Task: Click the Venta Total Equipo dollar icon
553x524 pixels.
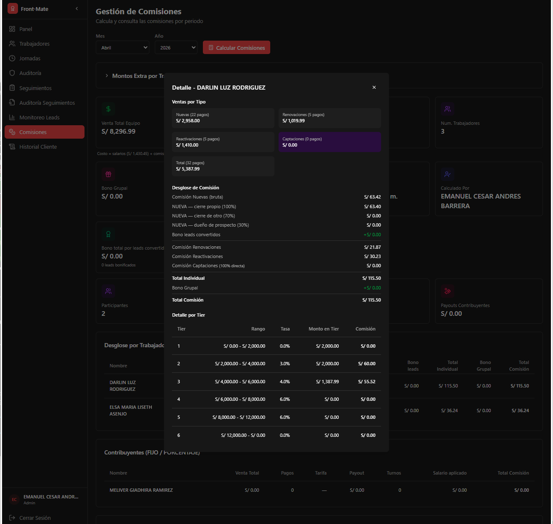Action: tap(108, 109)
